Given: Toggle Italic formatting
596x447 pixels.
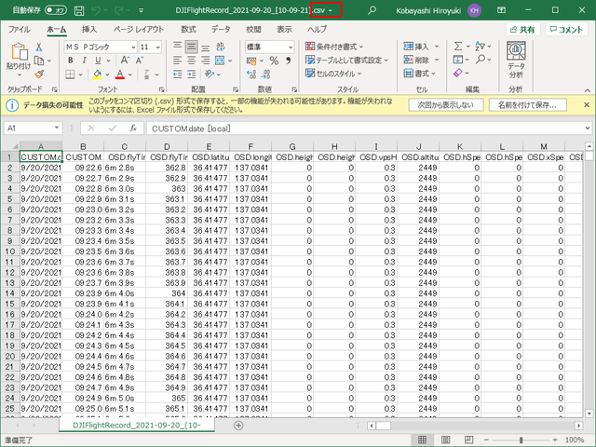Looking at the screenshot, I should pyautogui.click(x=84, y=61).
